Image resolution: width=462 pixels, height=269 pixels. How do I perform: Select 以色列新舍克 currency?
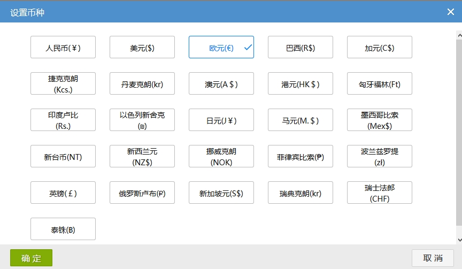click(142, 120)
